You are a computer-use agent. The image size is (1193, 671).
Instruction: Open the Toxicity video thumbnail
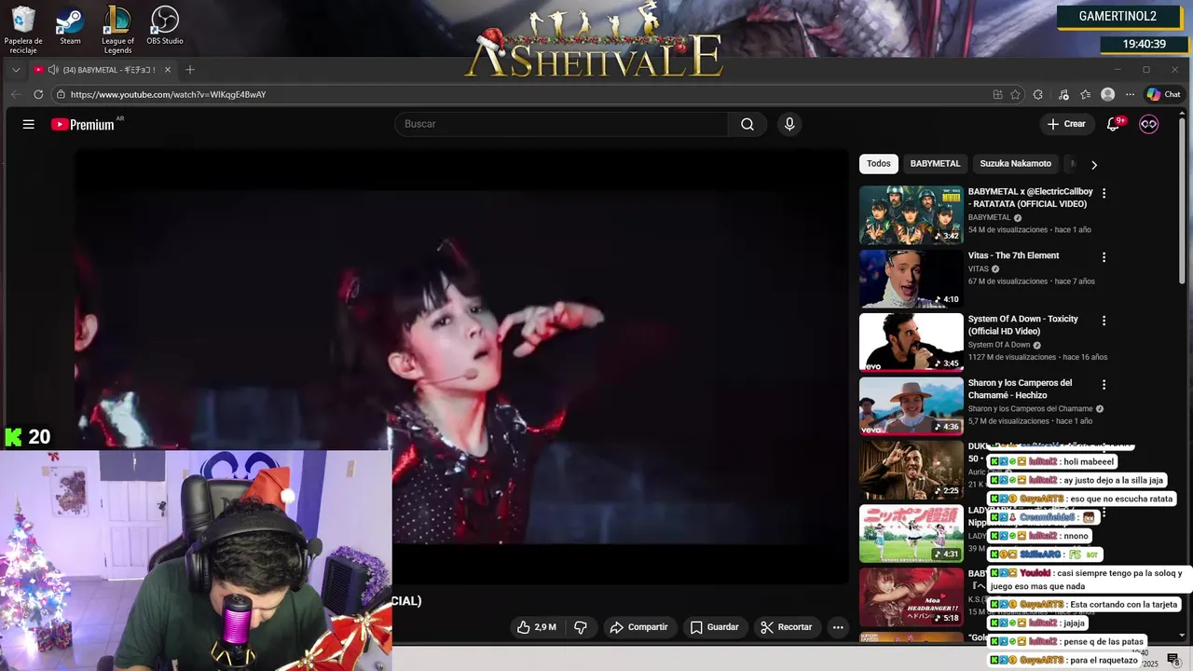coord(912,342)
